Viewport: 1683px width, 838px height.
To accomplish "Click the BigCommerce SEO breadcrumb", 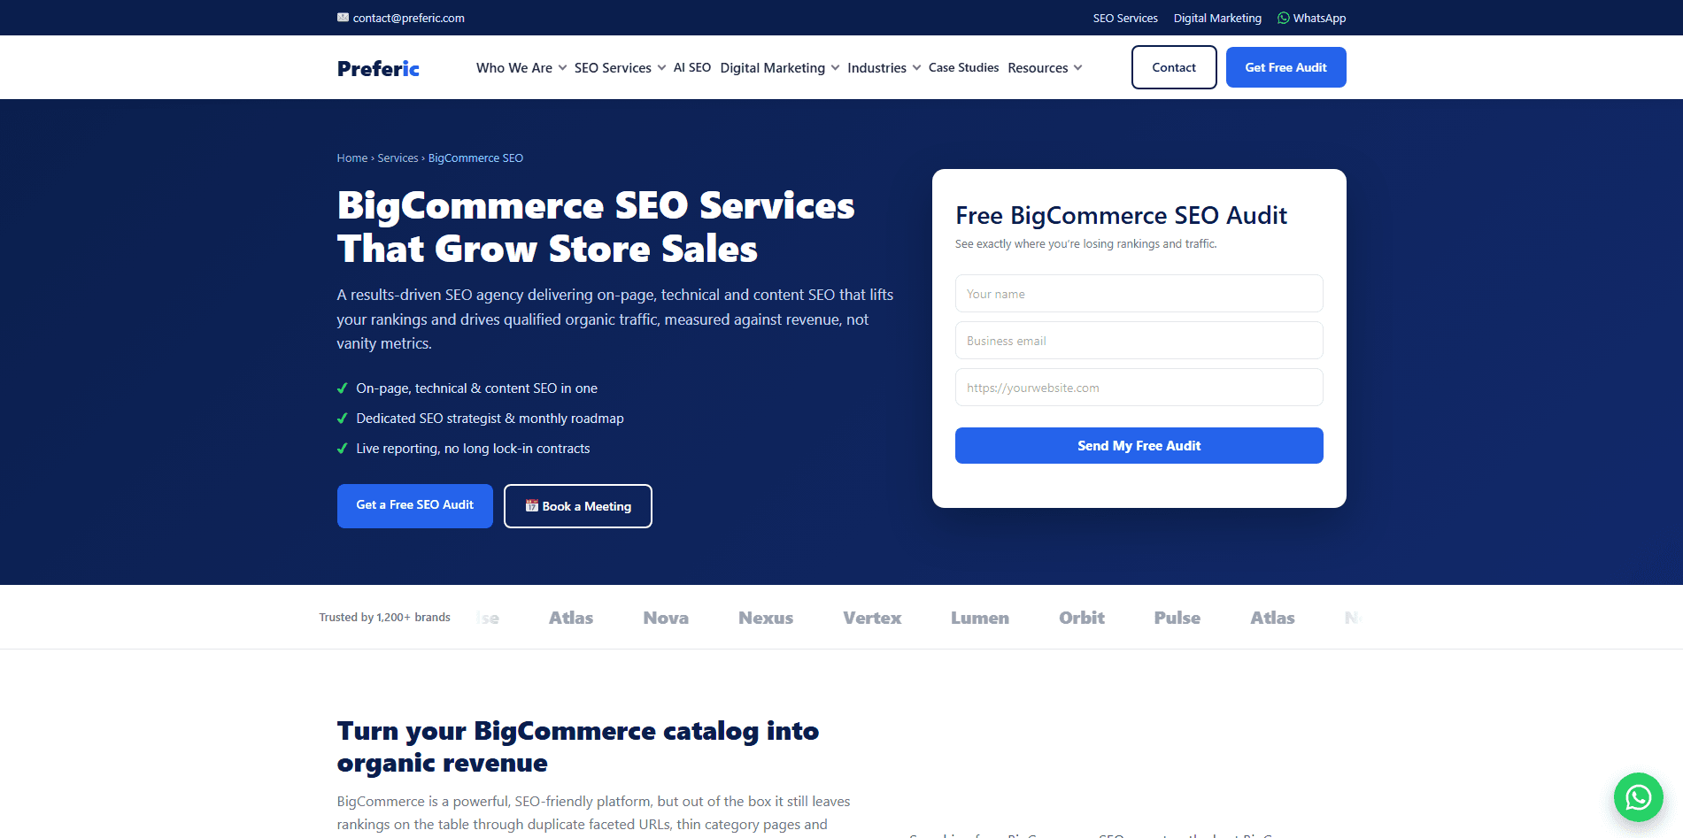I will [475, 158].
